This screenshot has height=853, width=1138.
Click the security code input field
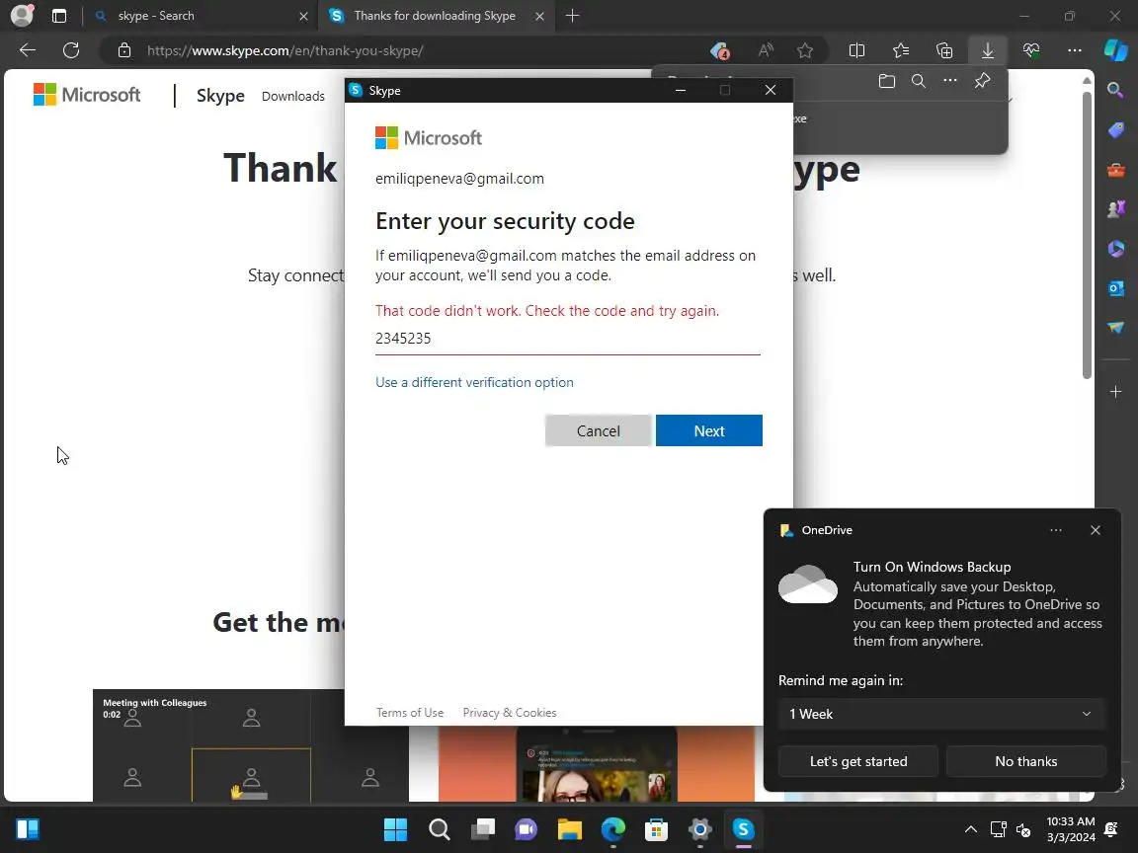[568, 339]
